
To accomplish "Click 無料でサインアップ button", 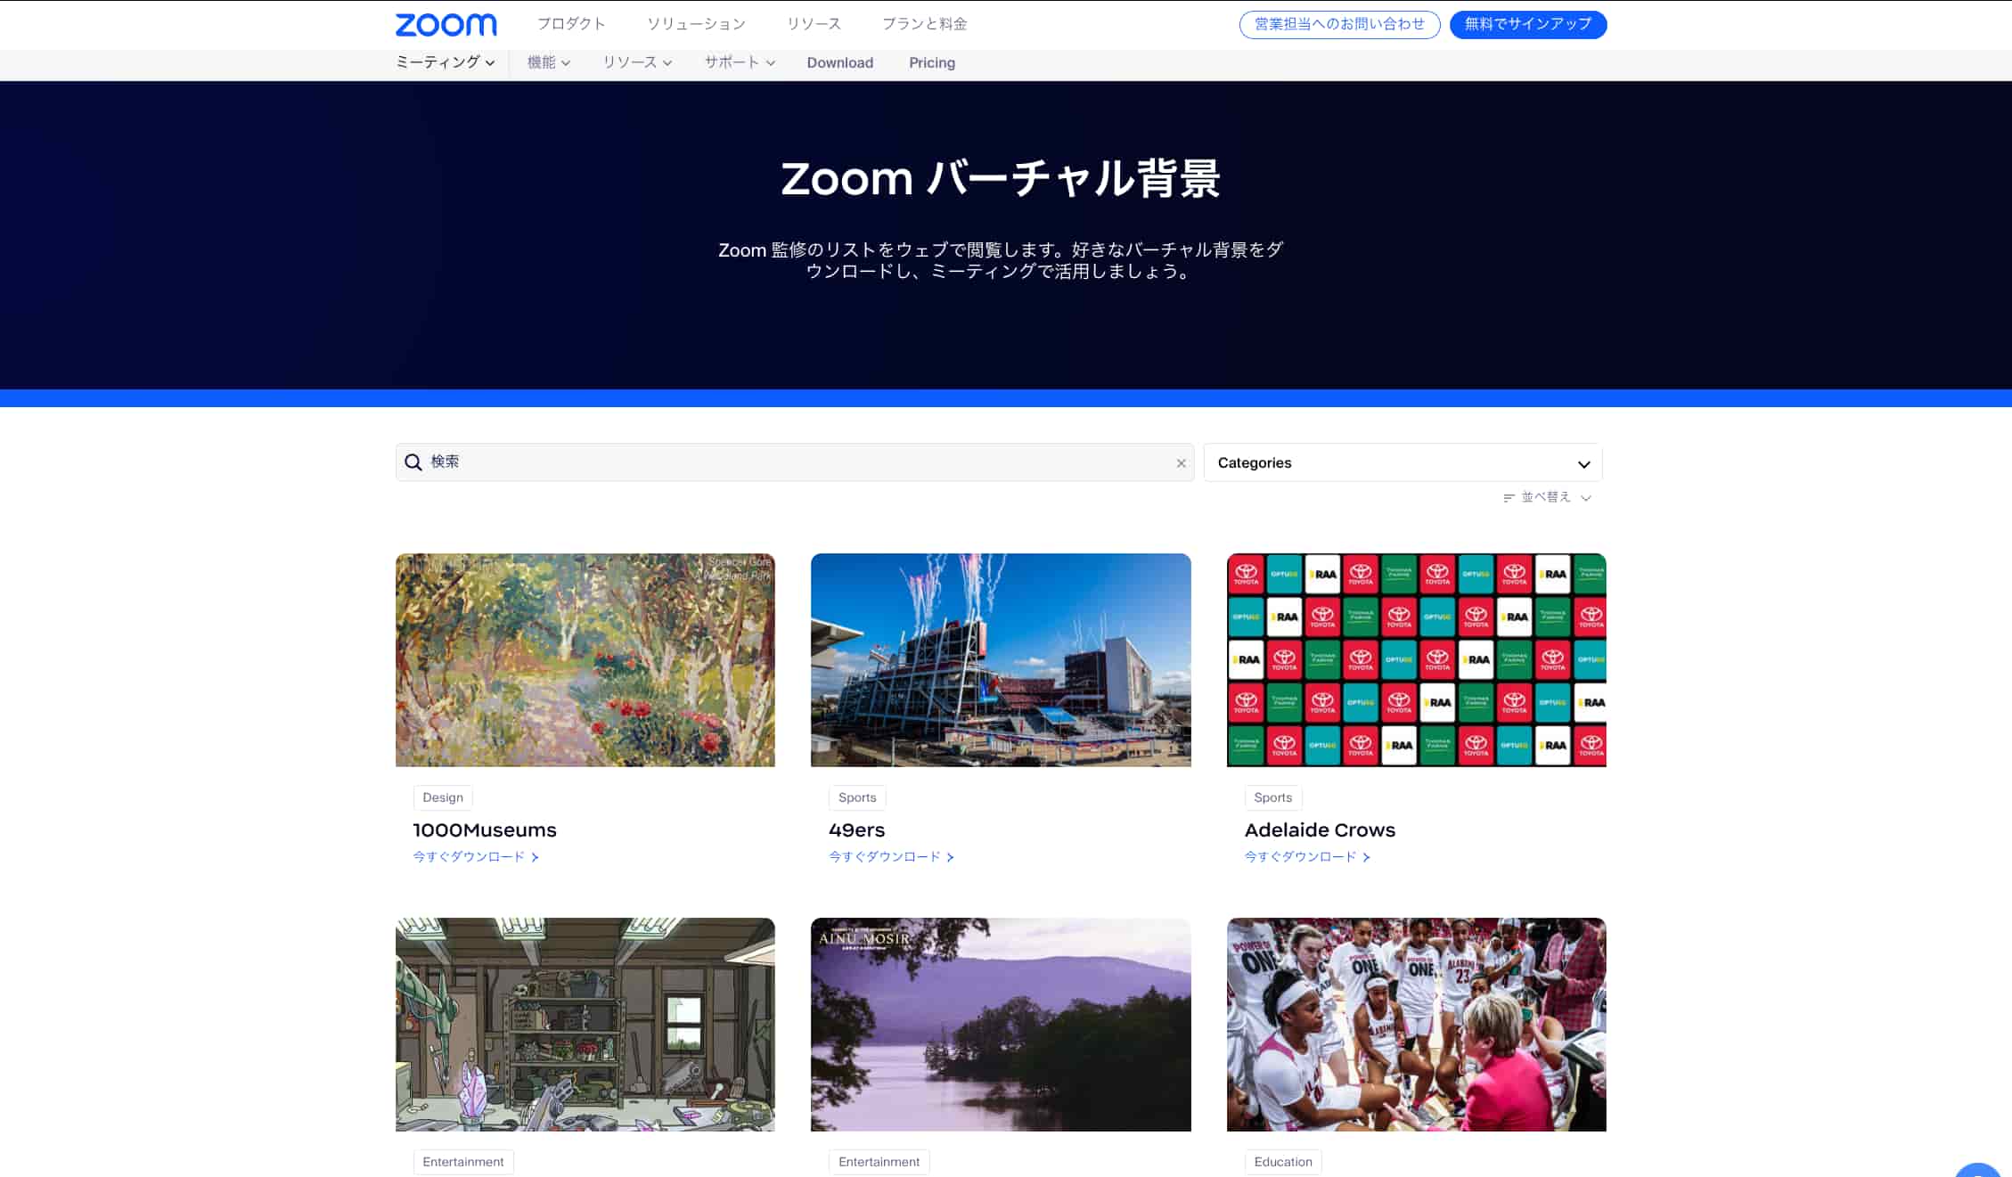I will [x=1528, y=24].
